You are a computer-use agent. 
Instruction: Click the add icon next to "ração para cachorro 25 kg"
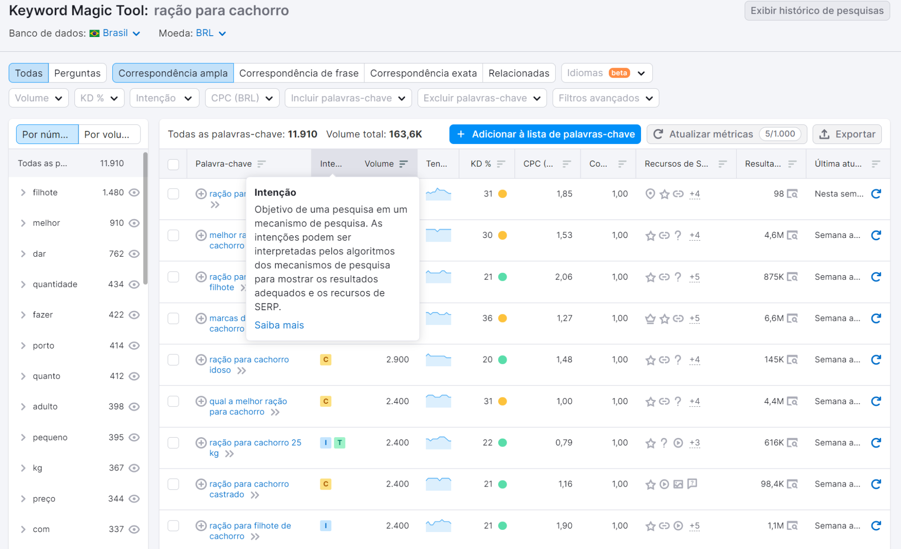200,442
